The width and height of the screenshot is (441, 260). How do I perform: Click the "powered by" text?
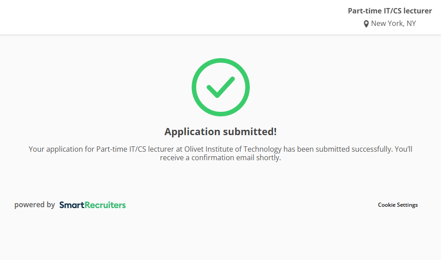pos(34,205)
